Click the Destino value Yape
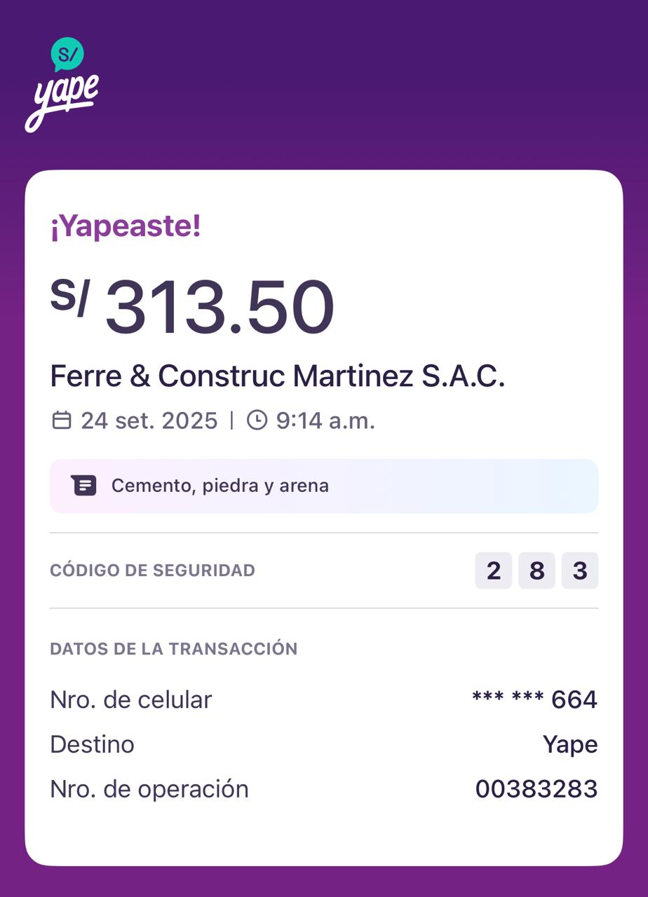The image size is (648, 897). (x=570, y=744)
